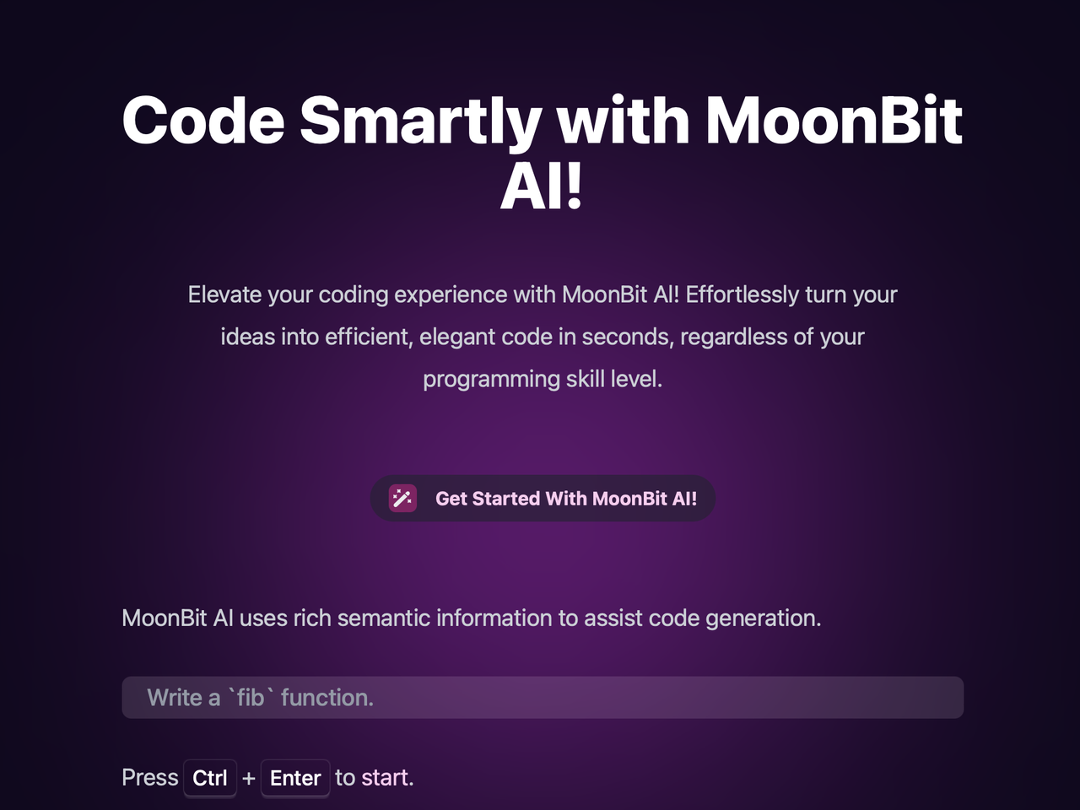Click the Enter key badge
This screenshot has height=810, width=1080.
(x=295, y=778)
